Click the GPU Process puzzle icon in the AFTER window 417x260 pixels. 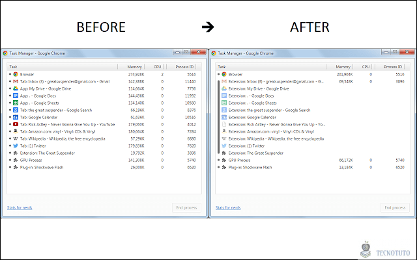pos(224,161)
